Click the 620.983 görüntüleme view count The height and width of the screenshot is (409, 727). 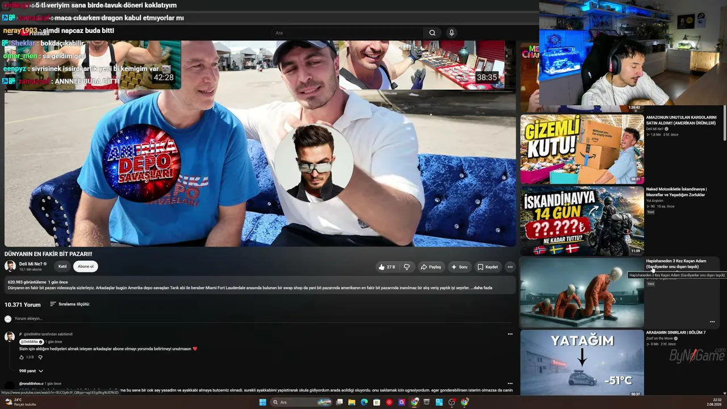pos(27,282)
